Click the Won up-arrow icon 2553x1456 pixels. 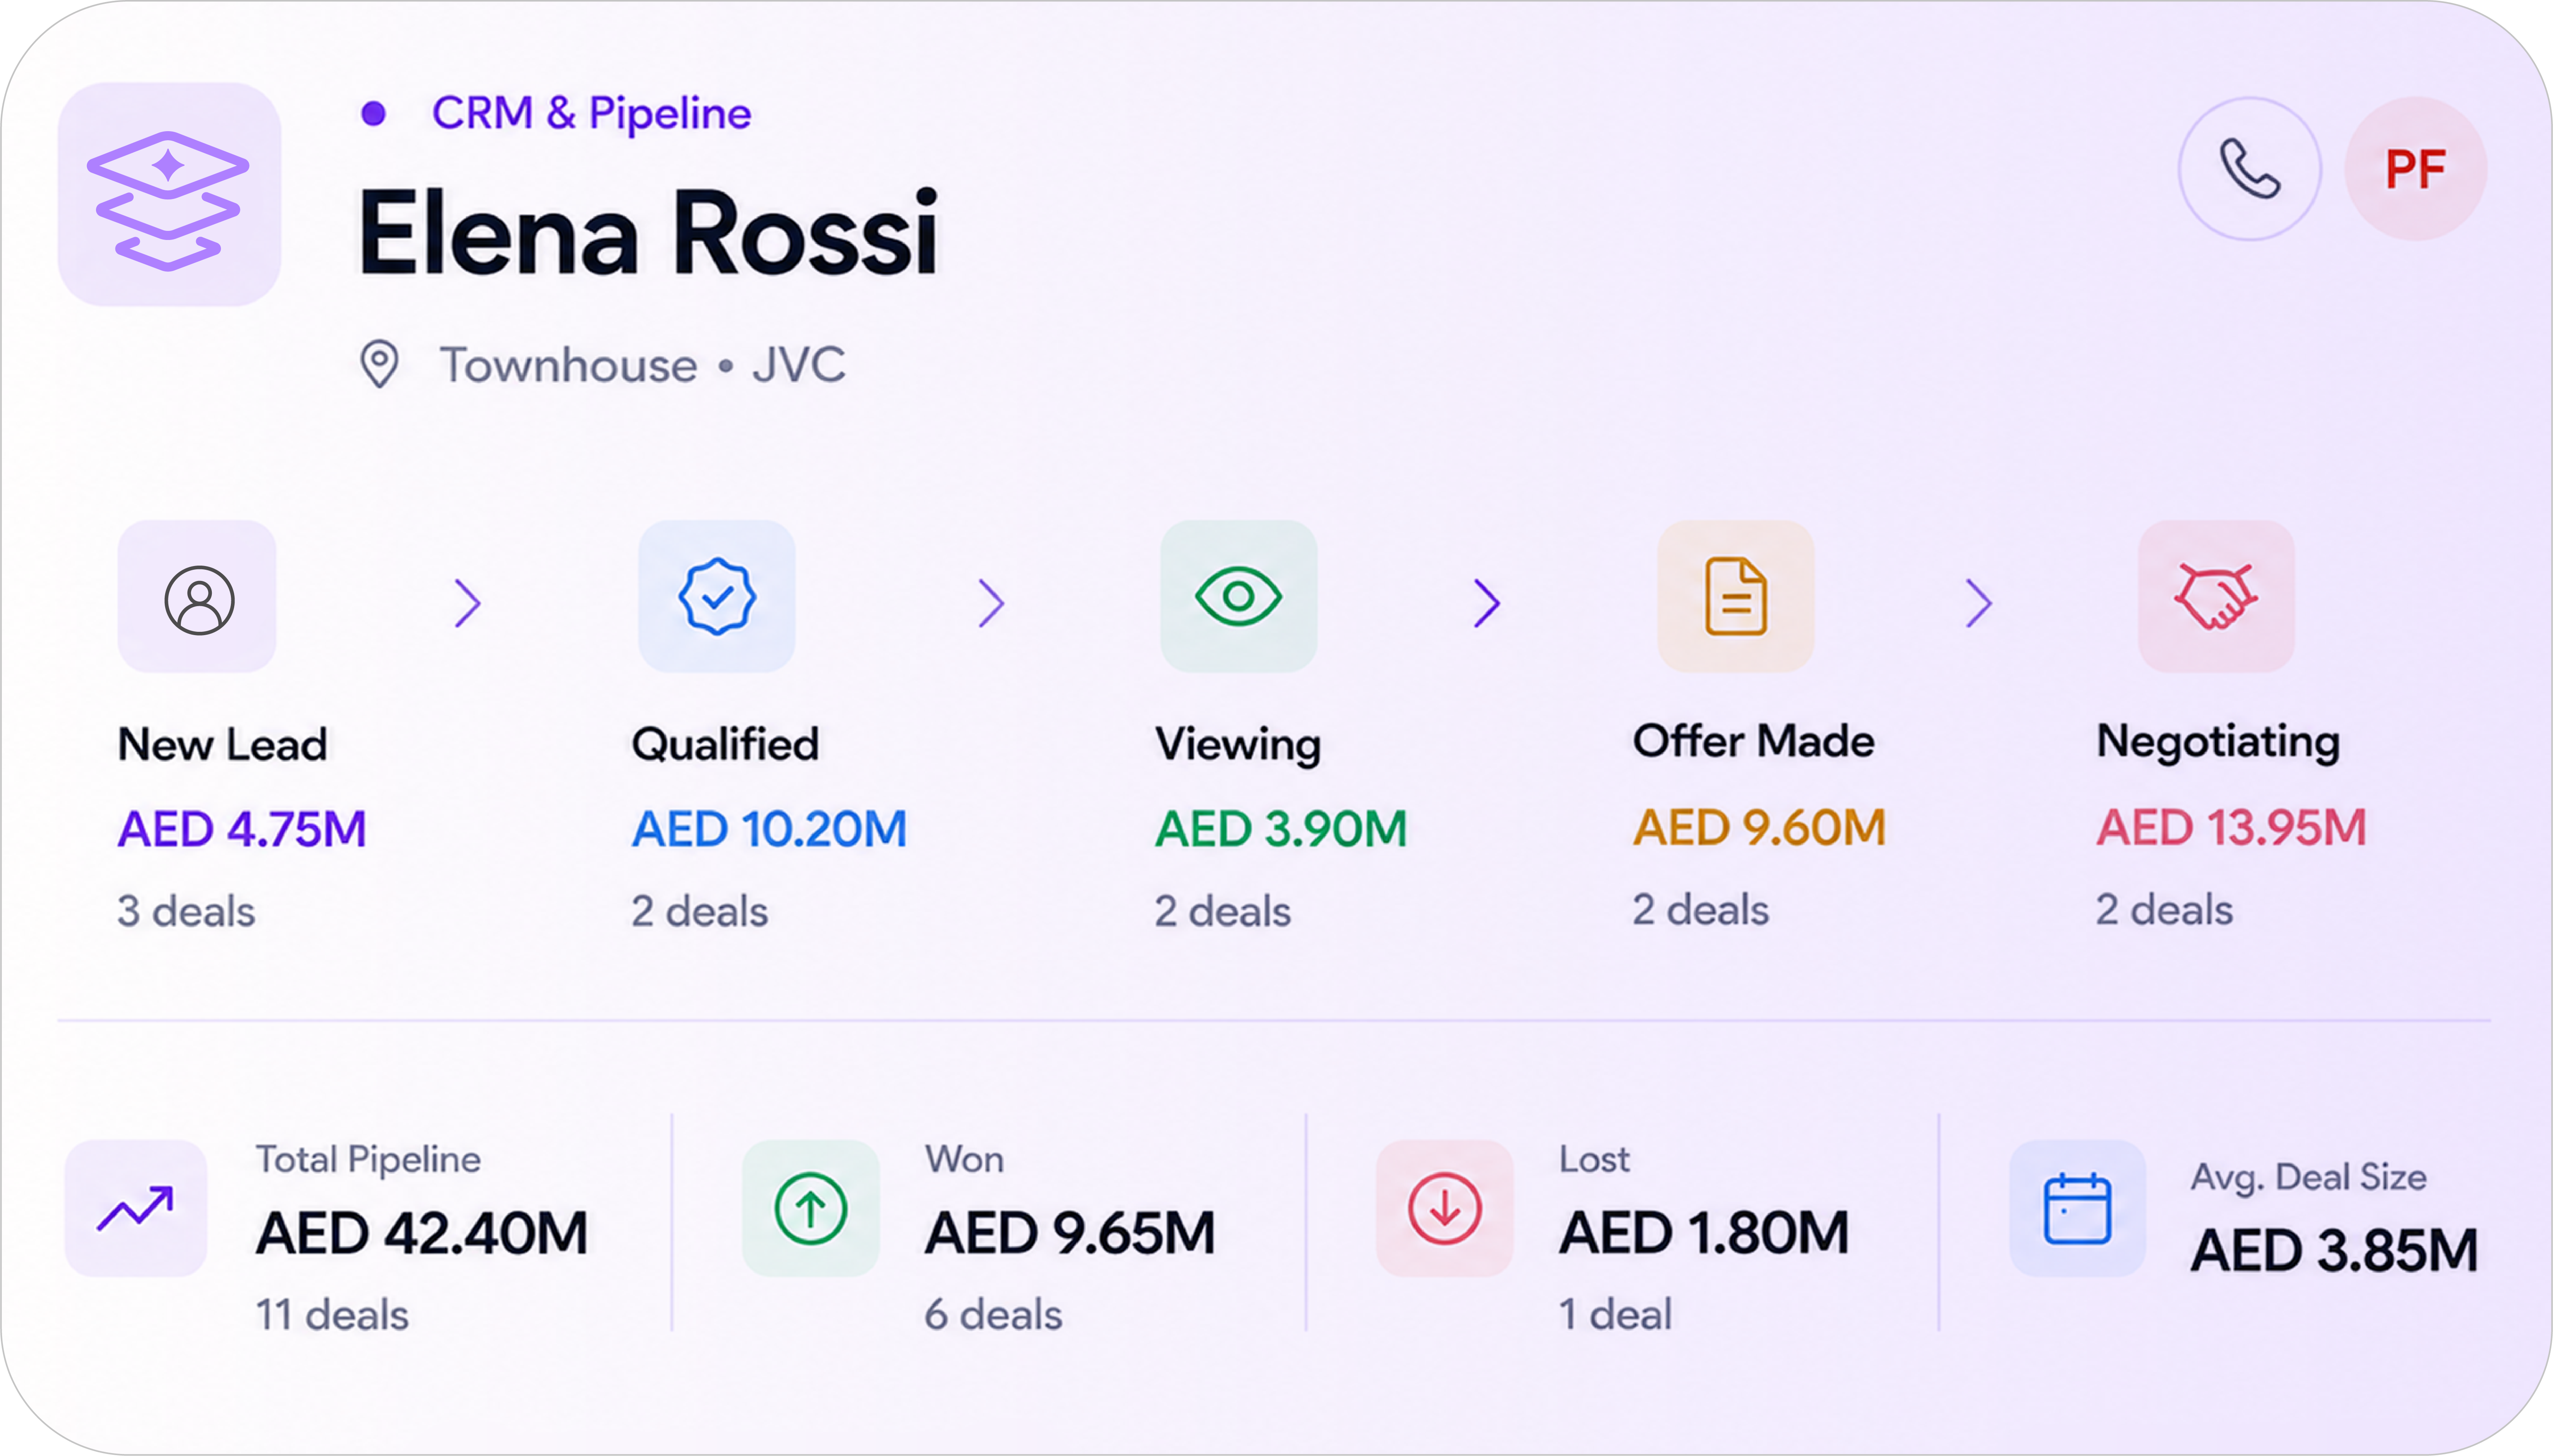pyautogui.click(x=811, y=1208)
